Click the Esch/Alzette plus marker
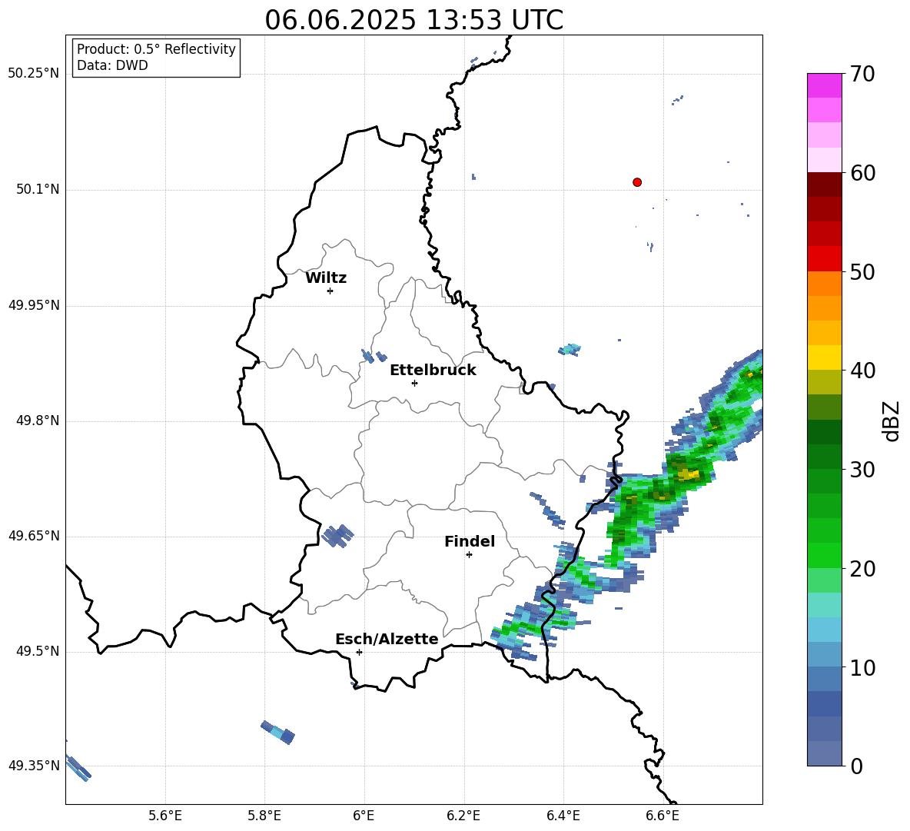Viewport: 910px width, 831px height. pos(359,652)
